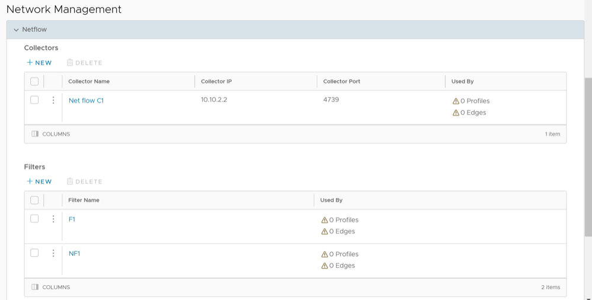The image size is (592, 300).
Task: Open the F1 filter link
Action: tap(72, 219)
